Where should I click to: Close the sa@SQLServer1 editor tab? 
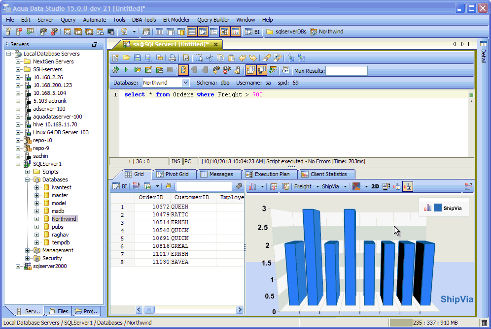pyautogui.click(x=216, y=45)
